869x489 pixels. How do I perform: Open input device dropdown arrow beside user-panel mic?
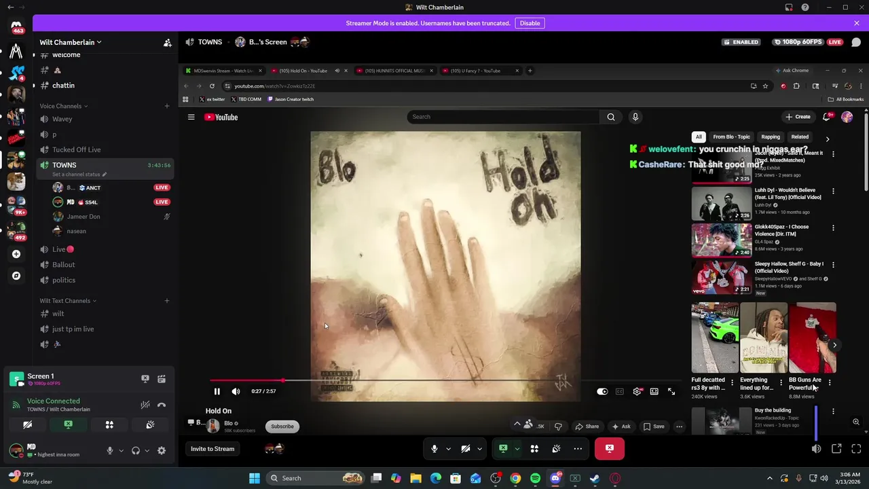coord(121,450)
